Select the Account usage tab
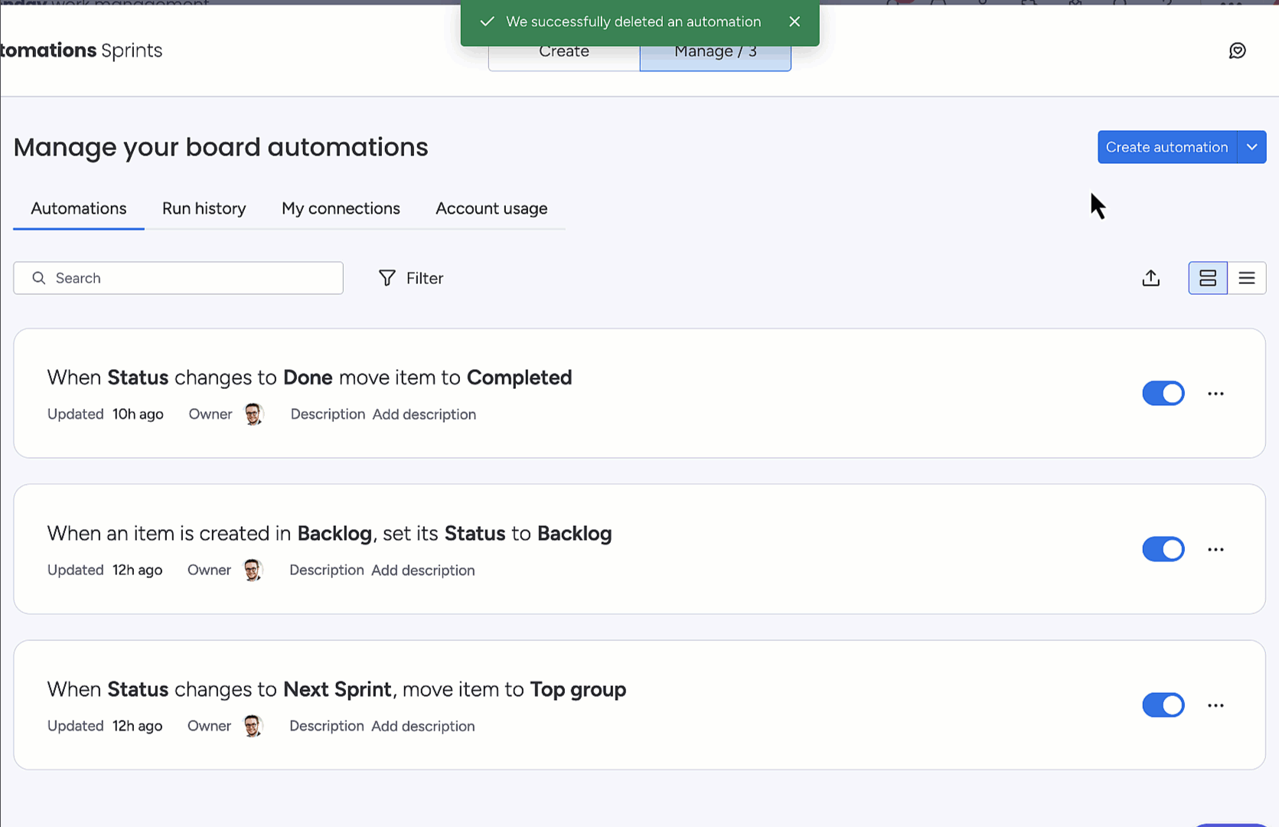The height and width of the screenshot is (827, 1279). (491, 208)
